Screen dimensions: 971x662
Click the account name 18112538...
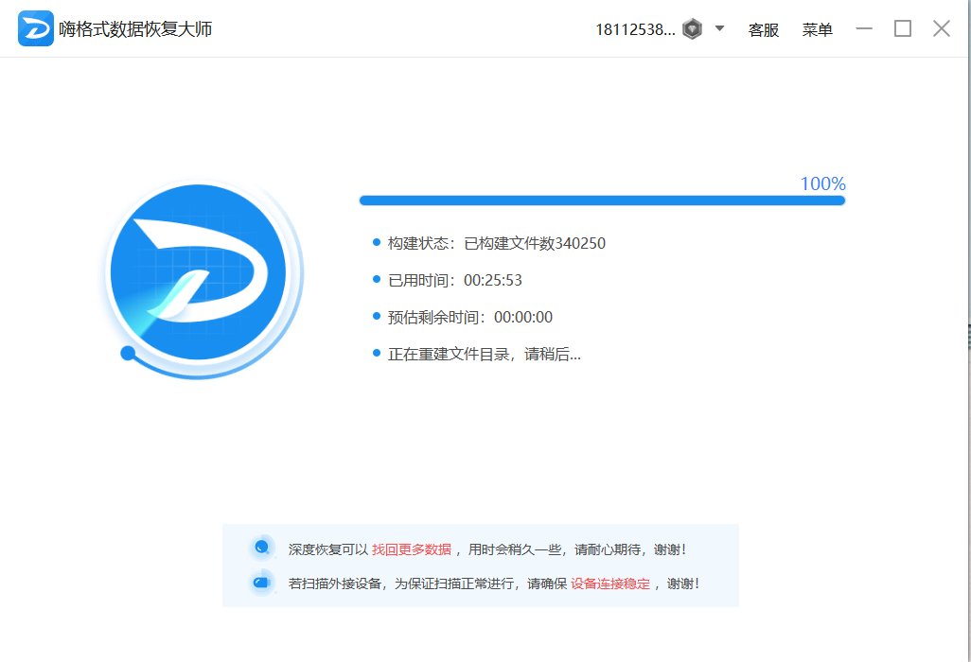637,28
